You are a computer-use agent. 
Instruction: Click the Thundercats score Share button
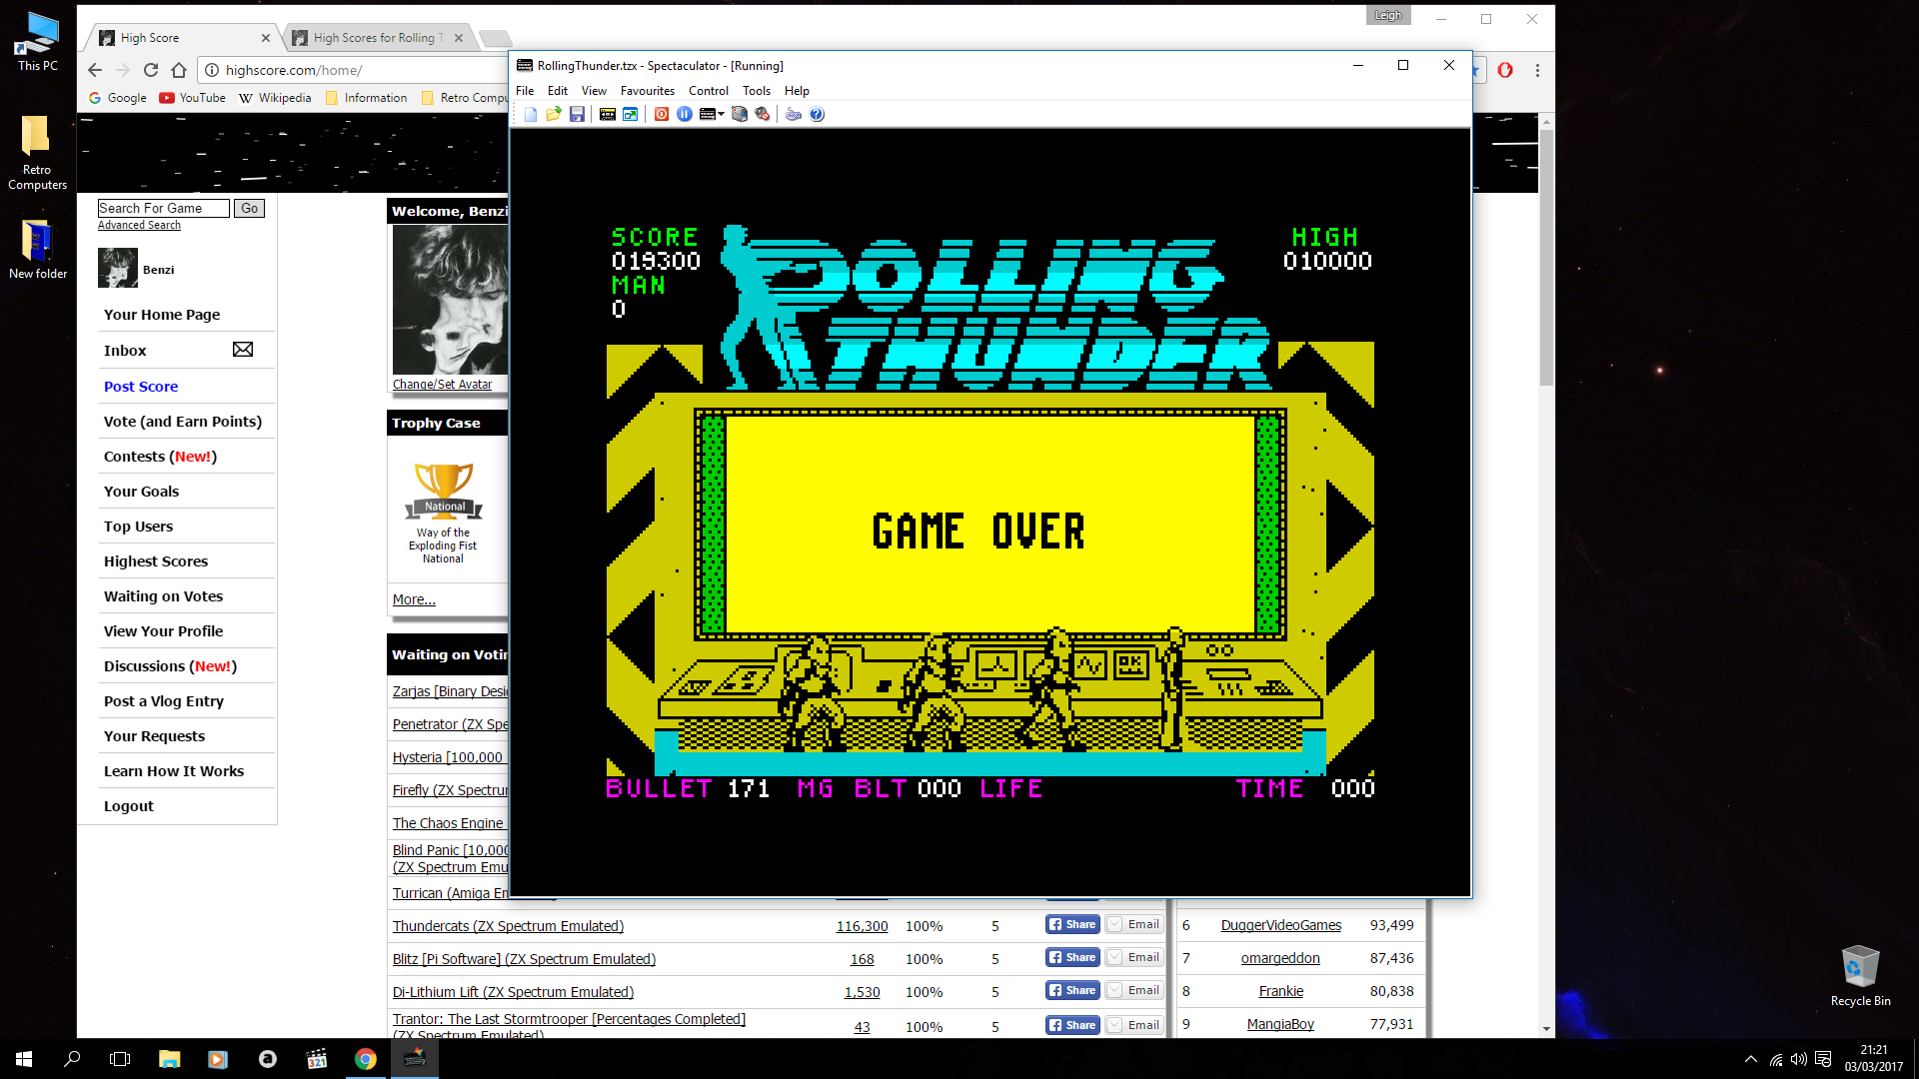pyautogui.click(x=1072, y=925)
